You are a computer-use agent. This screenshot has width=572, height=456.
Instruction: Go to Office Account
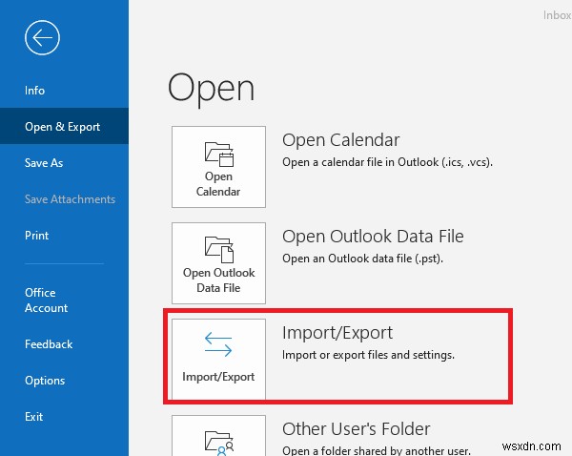(47, 301)
